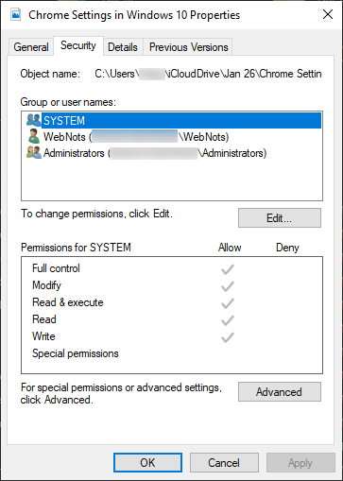Click the Full control allow checkmark
The image size is (343, 481).
coord(228,269)
